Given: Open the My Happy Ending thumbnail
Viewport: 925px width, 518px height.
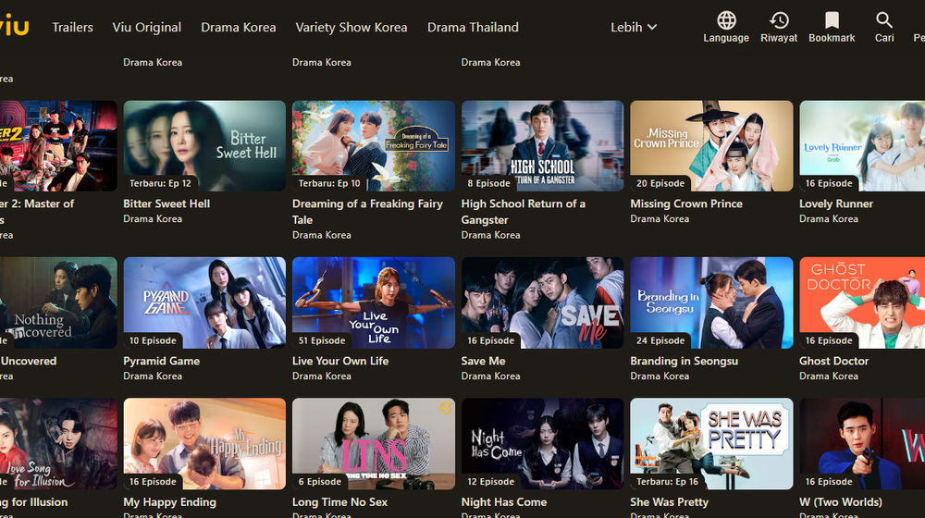Looking at the screenshot, I should click(x=204, y=444).
